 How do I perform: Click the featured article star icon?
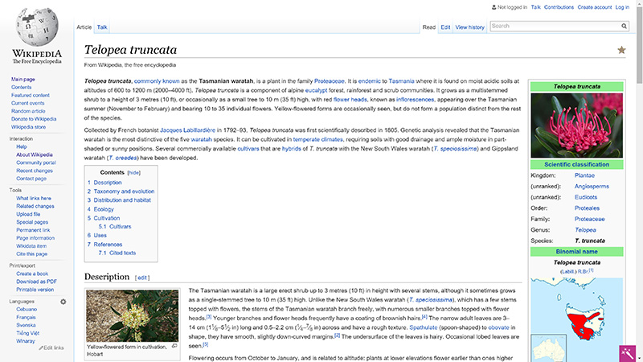coord(621,50)
